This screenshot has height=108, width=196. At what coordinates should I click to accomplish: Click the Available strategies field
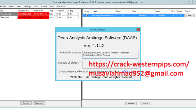pyautogui.click(x=110, y=64)
